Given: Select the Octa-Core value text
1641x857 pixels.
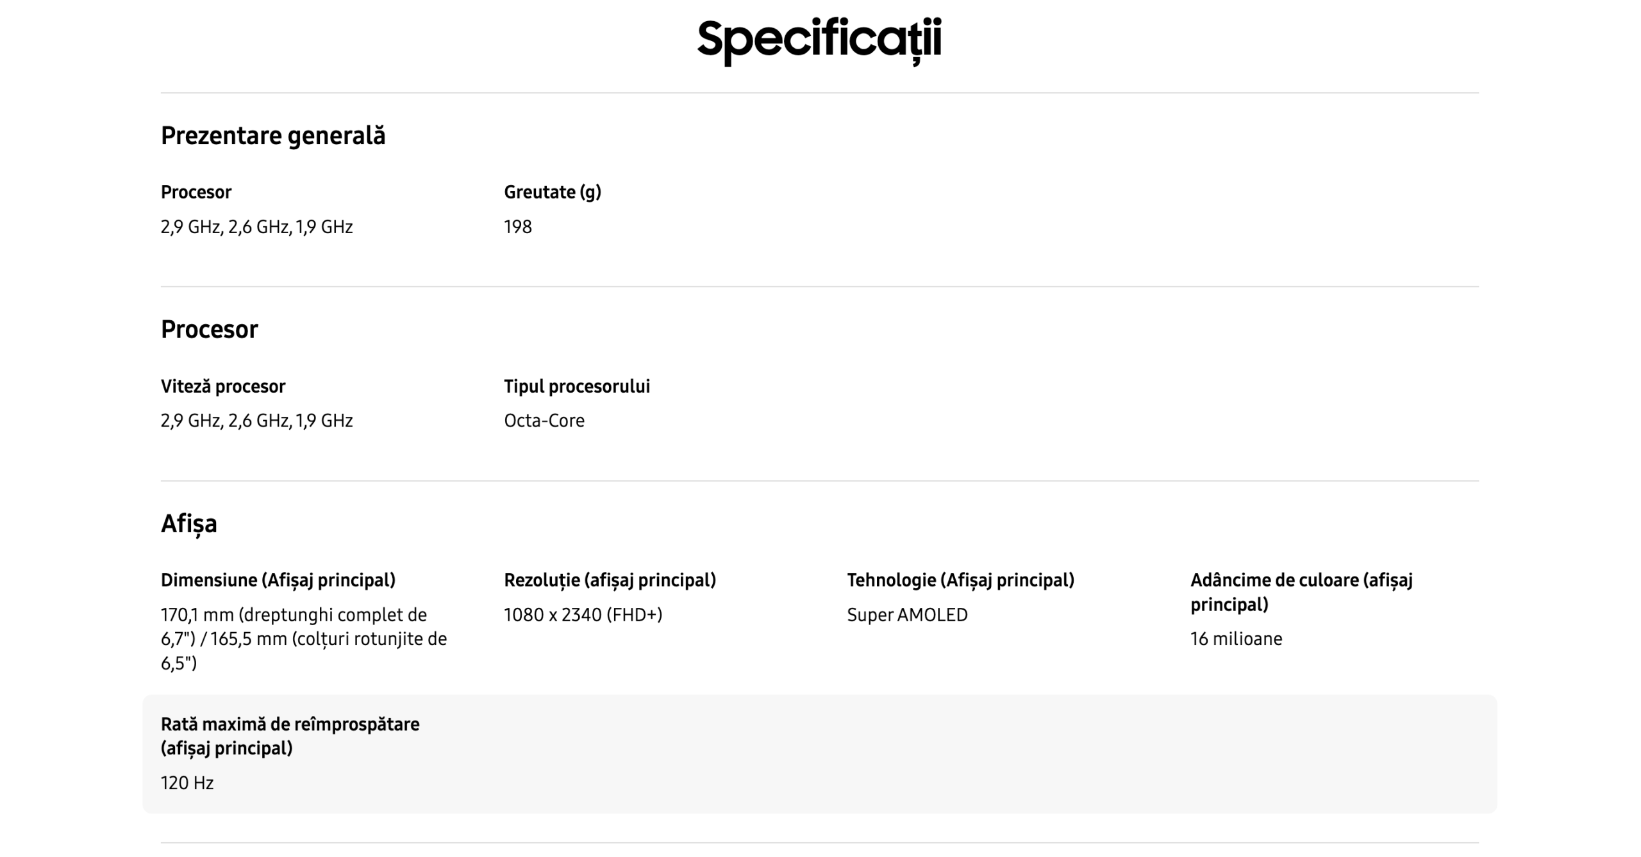Looking at the screenshot, I should [x=544, y=421].
